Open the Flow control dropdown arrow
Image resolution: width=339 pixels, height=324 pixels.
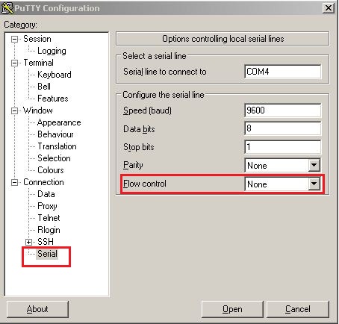[x=314, y=184]
